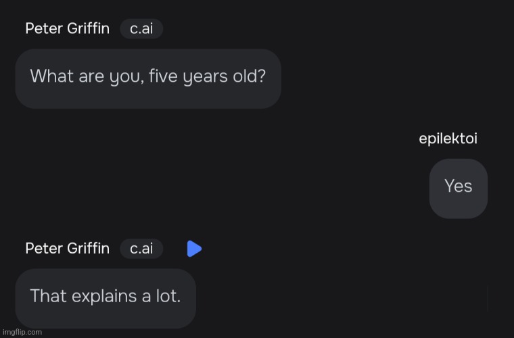Image resolution: width=514 pixels, height=338 pixels.
Task: Select the "What are you, five years old?" bubble
Action: pos(148,78)
